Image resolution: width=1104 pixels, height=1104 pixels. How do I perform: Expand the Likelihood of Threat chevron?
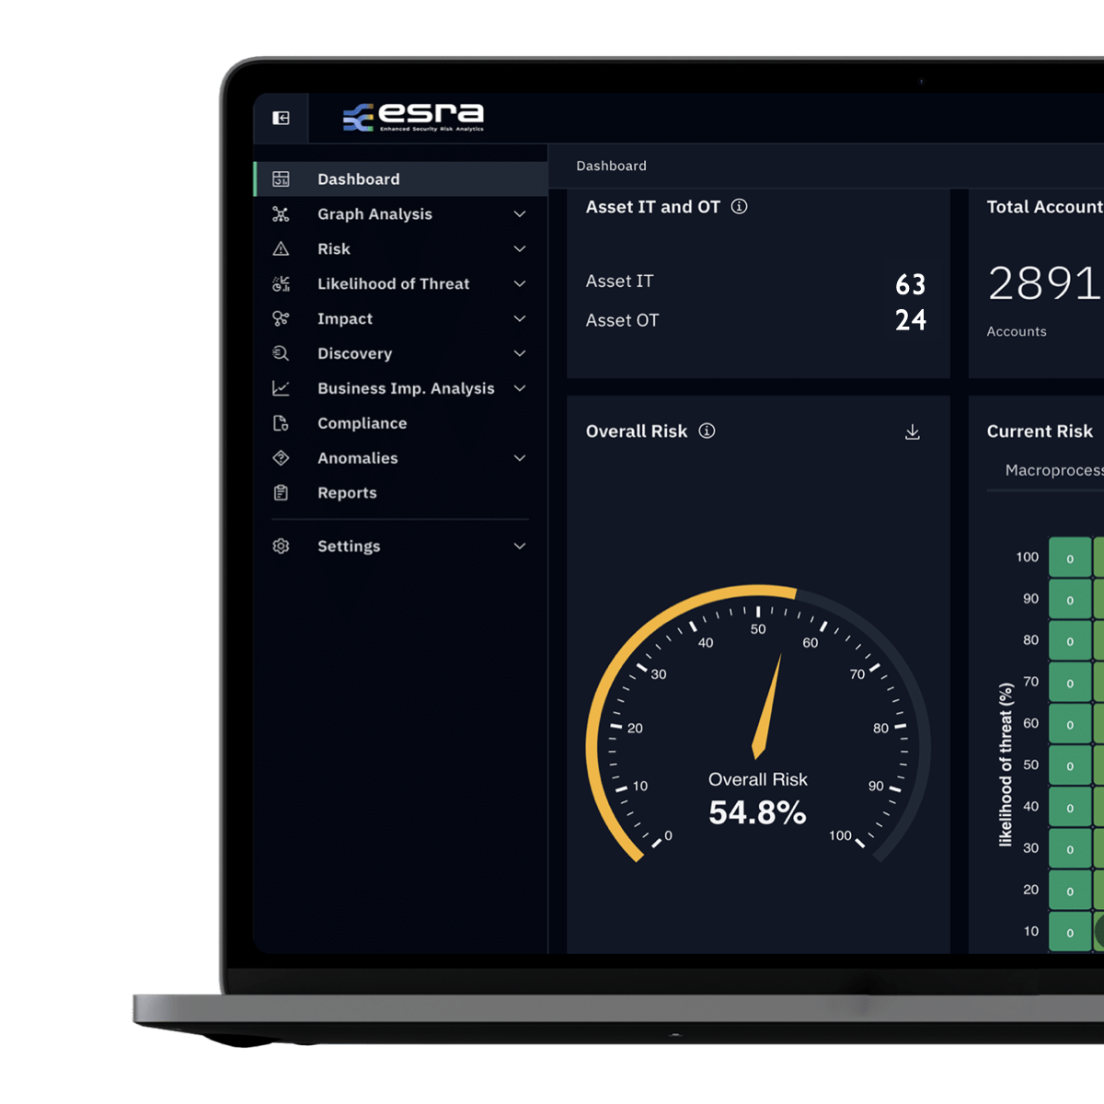(520, 284)
